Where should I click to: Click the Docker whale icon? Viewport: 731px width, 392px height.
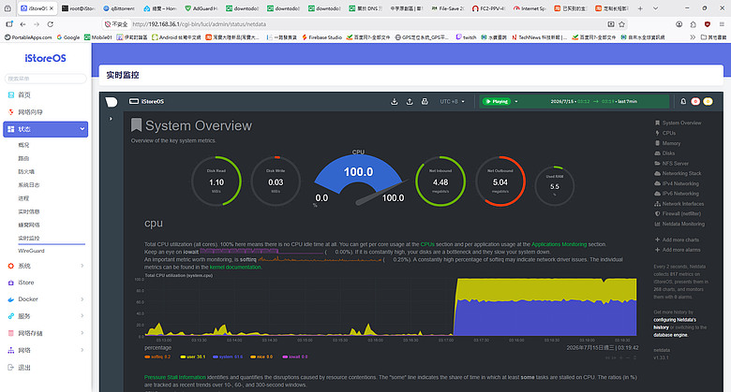[10, 299]
